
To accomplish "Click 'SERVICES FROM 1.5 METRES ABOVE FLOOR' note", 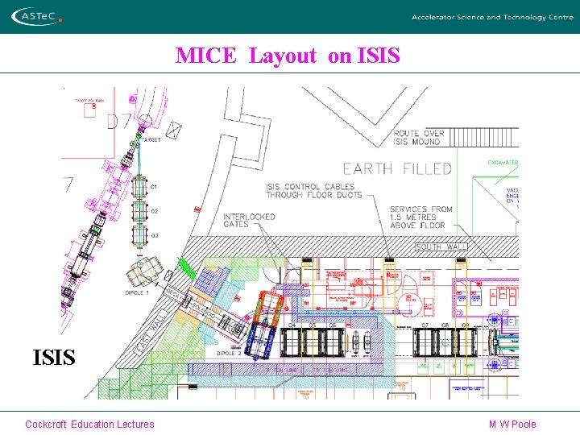I will (421, 217).
